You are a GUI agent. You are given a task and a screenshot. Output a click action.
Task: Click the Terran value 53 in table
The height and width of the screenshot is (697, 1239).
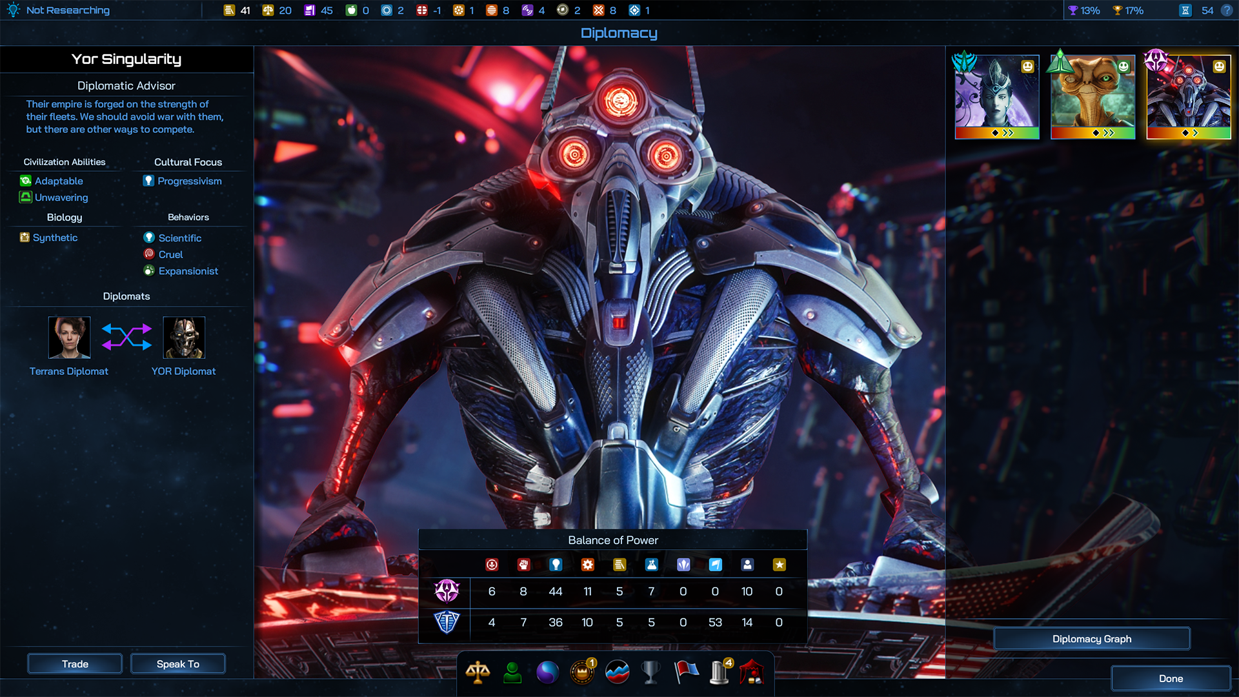(x=715, y=623)
